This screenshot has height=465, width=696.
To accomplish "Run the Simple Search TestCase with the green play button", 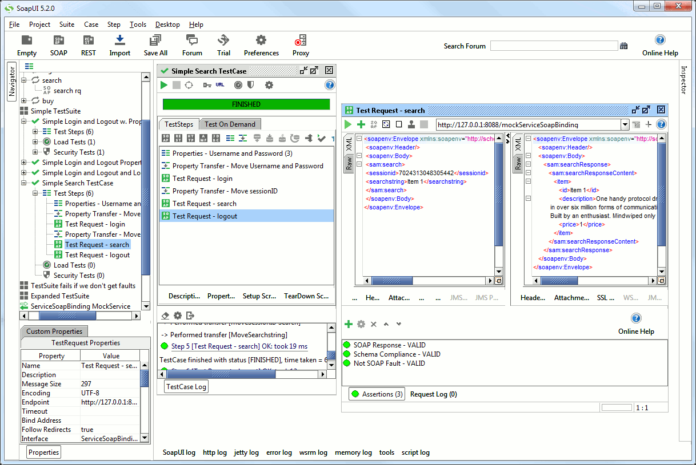I will pyautogui.click(x=164, y=85).
